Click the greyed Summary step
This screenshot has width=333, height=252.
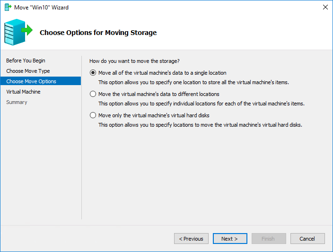[x=17, y=102]
